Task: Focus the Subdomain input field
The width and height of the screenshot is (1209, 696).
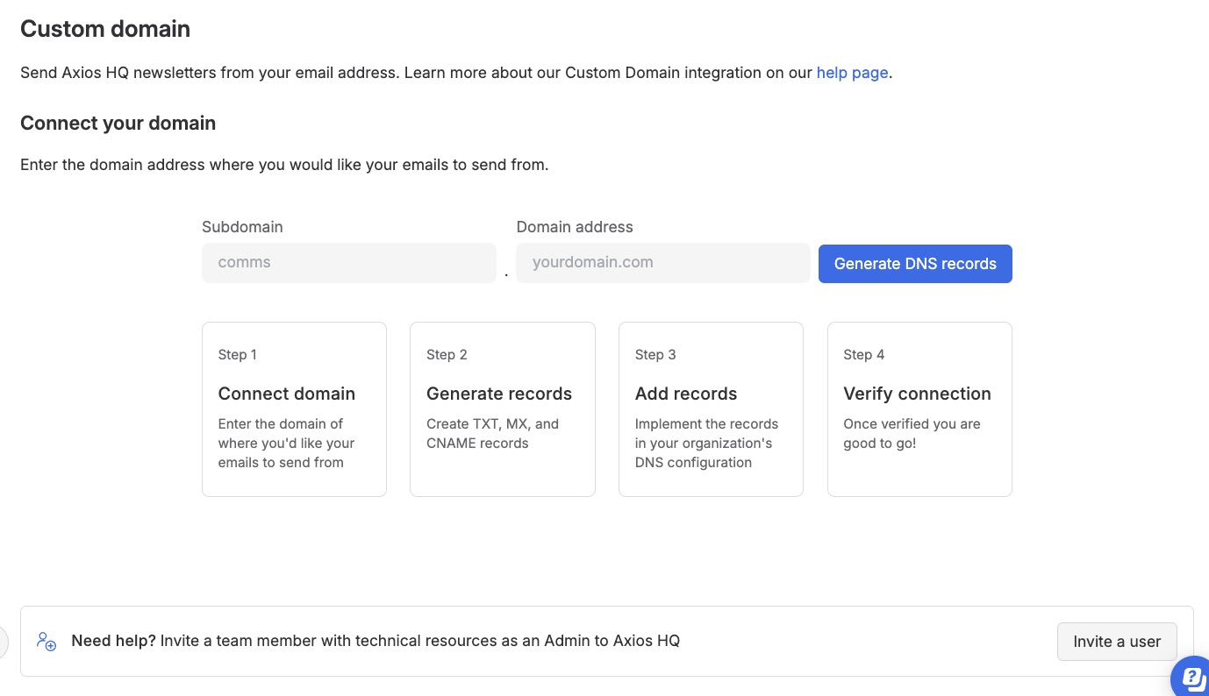Action: (349, 263)
